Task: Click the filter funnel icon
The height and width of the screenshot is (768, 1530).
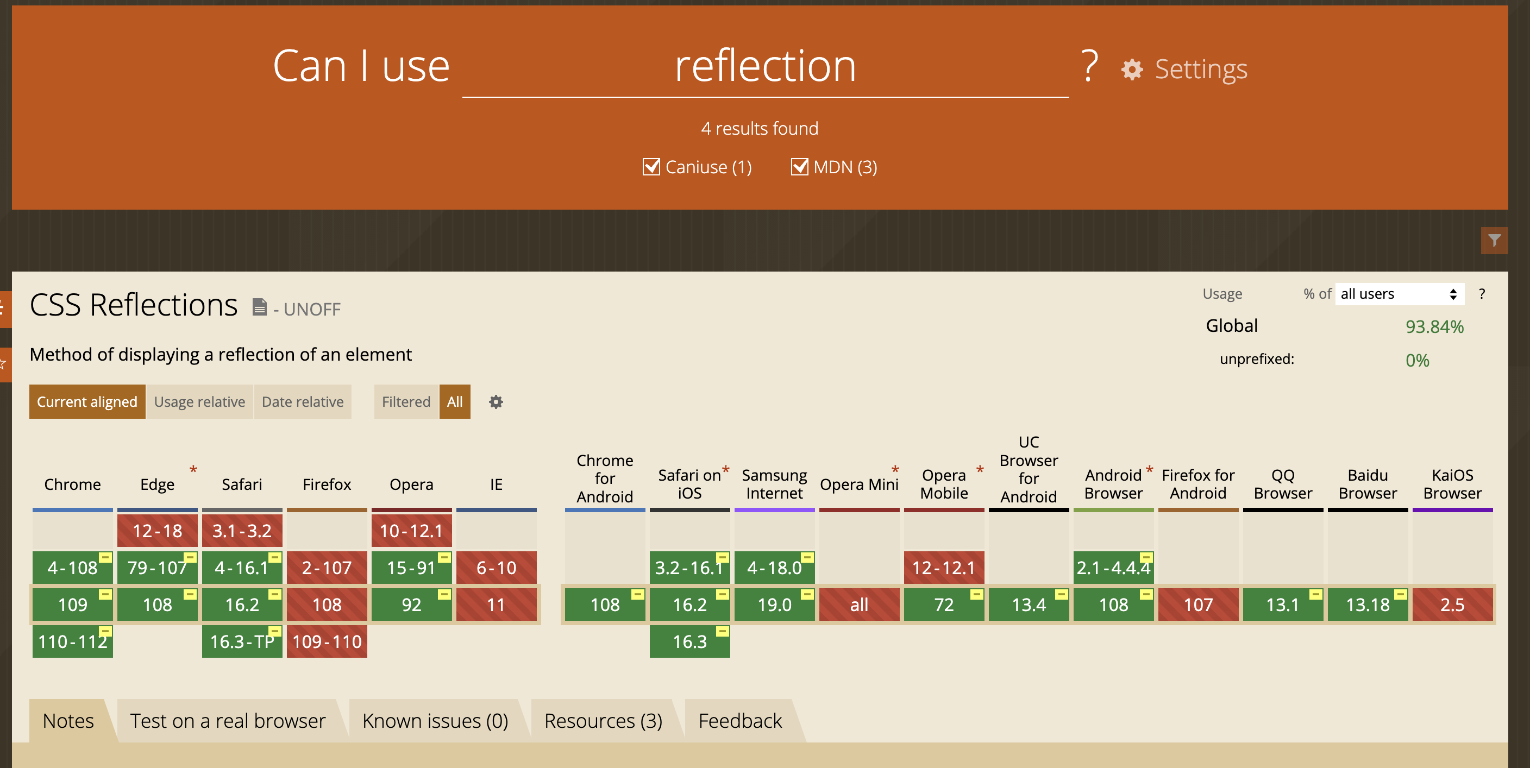Action: [x=1494, y=241]
